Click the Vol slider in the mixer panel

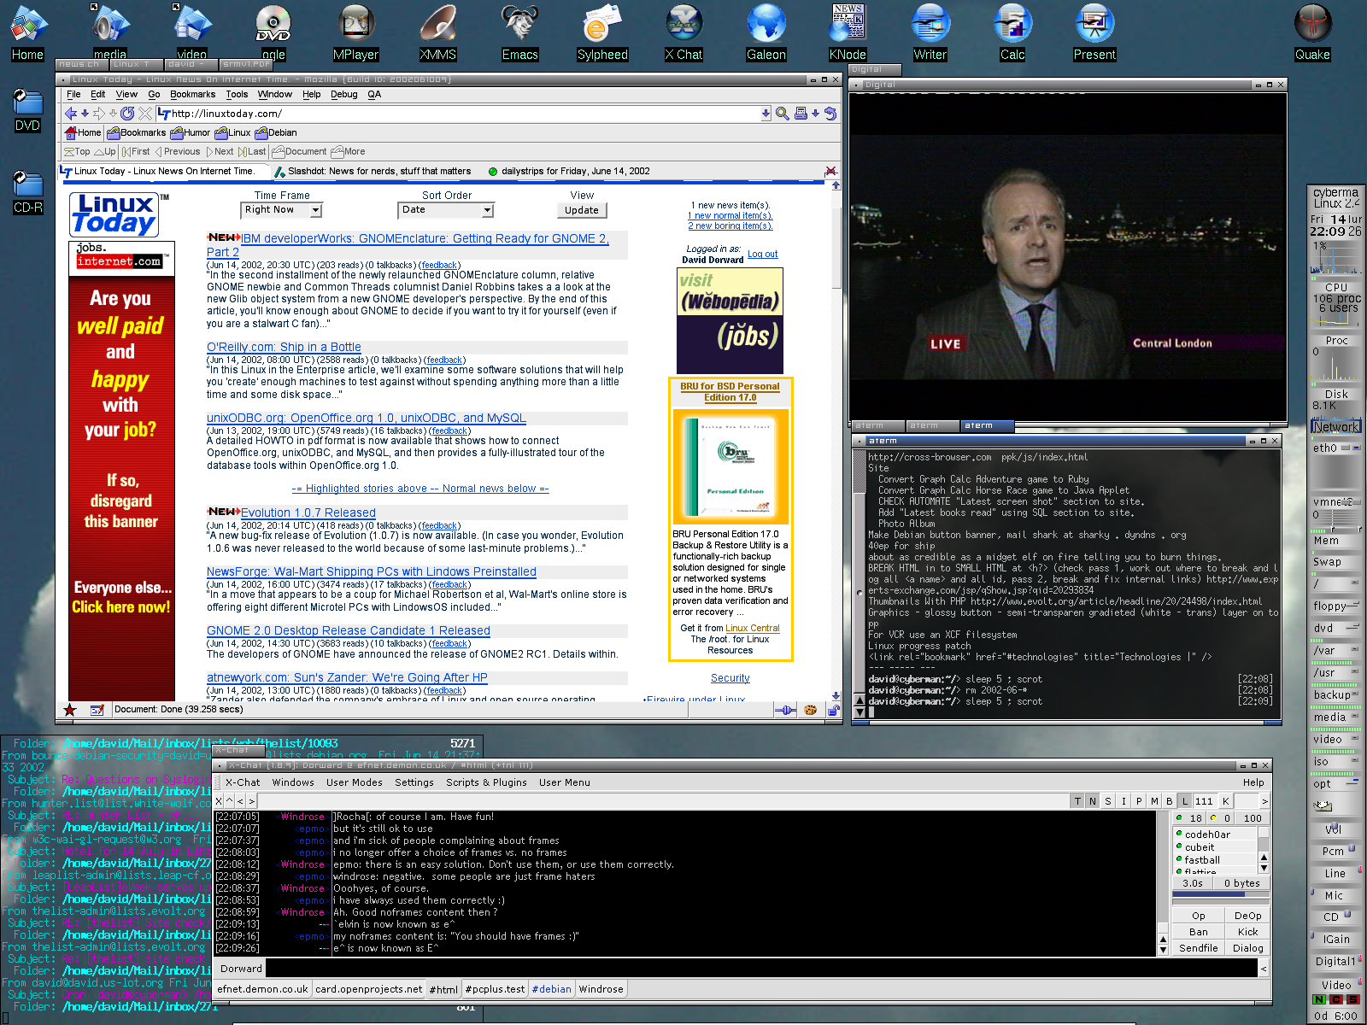coord(1334,829)
